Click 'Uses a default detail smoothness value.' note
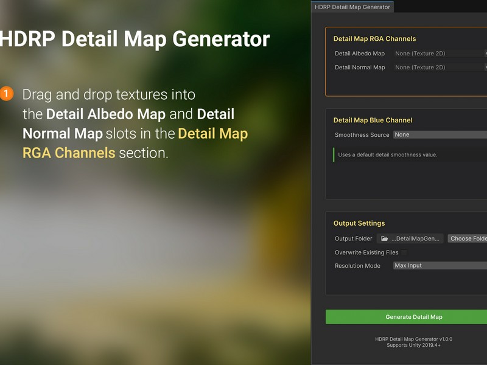 click(388, 155)
